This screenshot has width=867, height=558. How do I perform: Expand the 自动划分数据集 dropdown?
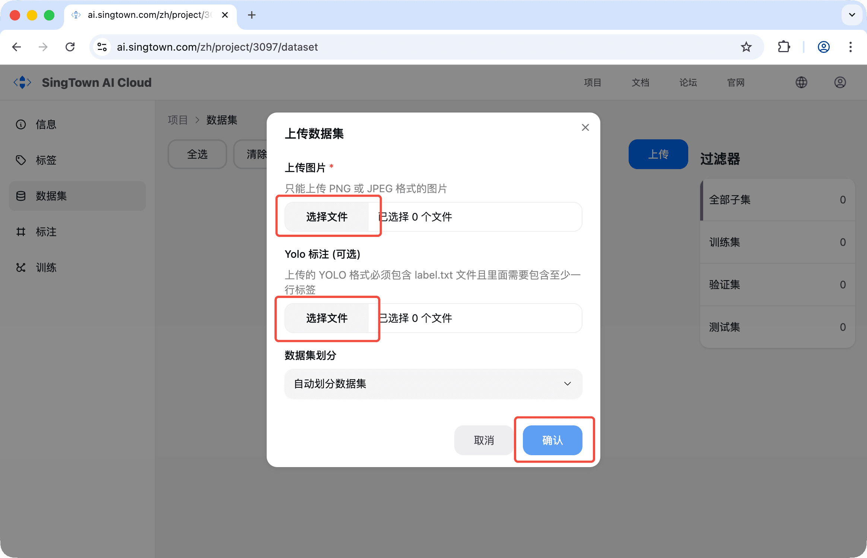pyautogui.click(x=433, y=384)
